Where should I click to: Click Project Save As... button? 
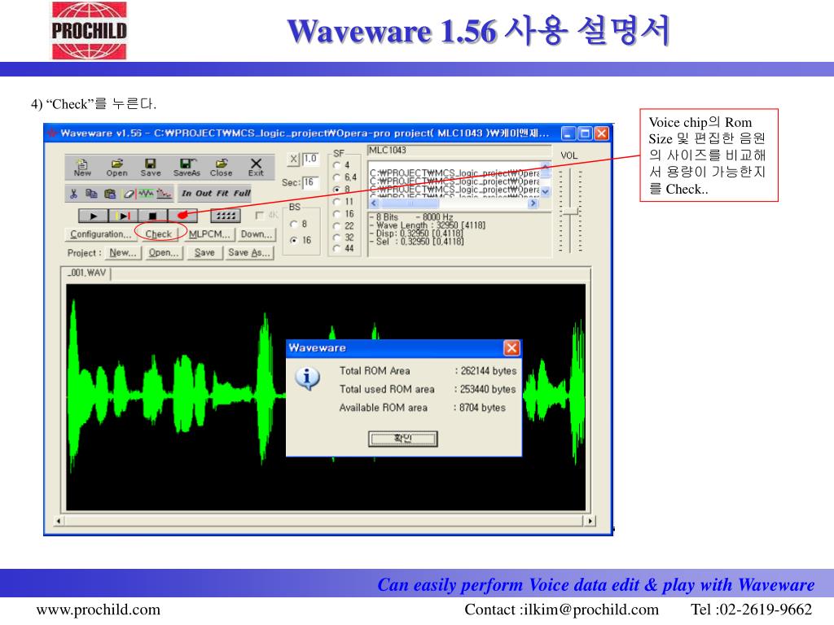point(248,253)
